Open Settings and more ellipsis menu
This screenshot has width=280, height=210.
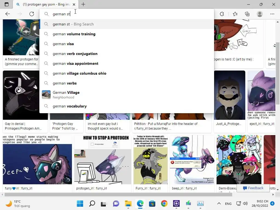point(272,14)
